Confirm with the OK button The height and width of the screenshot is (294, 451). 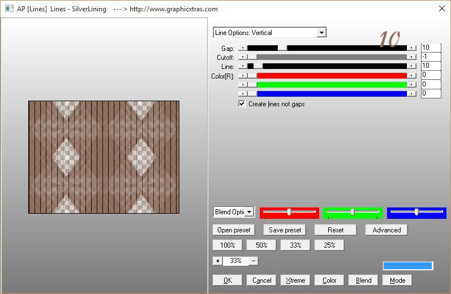(227, 280)
